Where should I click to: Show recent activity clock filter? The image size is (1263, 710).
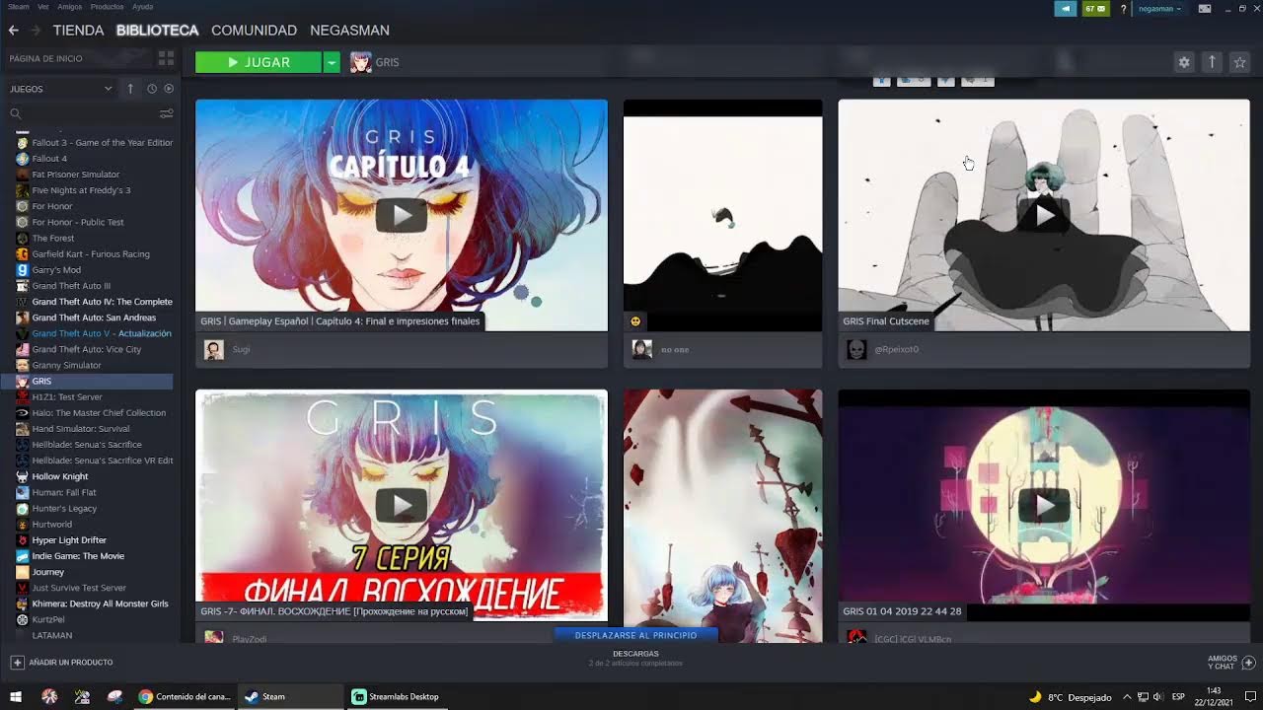(152, 89)
